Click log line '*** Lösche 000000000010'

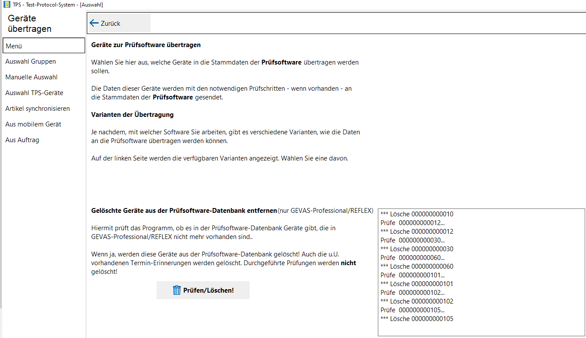(417, 214)
